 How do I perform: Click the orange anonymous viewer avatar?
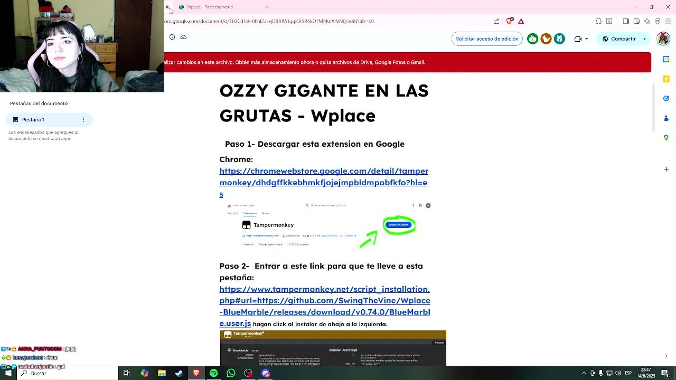[546, 39]
